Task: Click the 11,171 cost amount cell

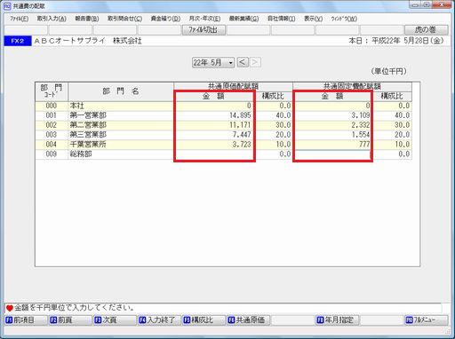Action: (x=214, y=125)
